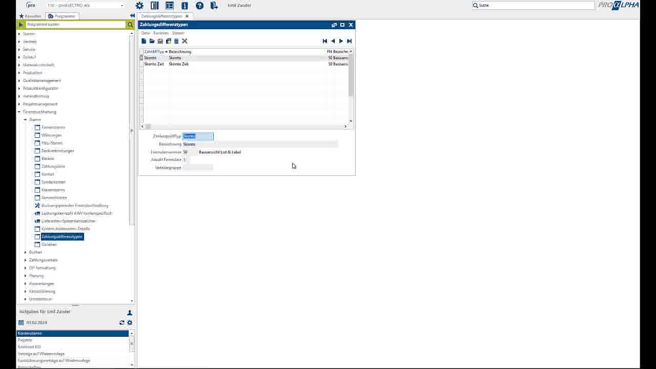The width and height of the screenshot is (656, 369).
Task: Click the Bezeichnung input field
Action: pos(260,145)
